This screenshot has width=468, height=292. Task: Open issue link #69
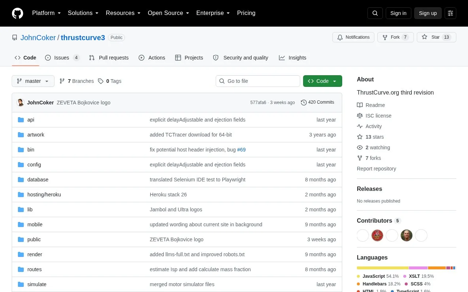[241, 150]
